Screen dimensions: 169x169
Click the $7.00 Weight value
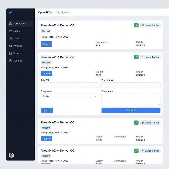(99, 140)
